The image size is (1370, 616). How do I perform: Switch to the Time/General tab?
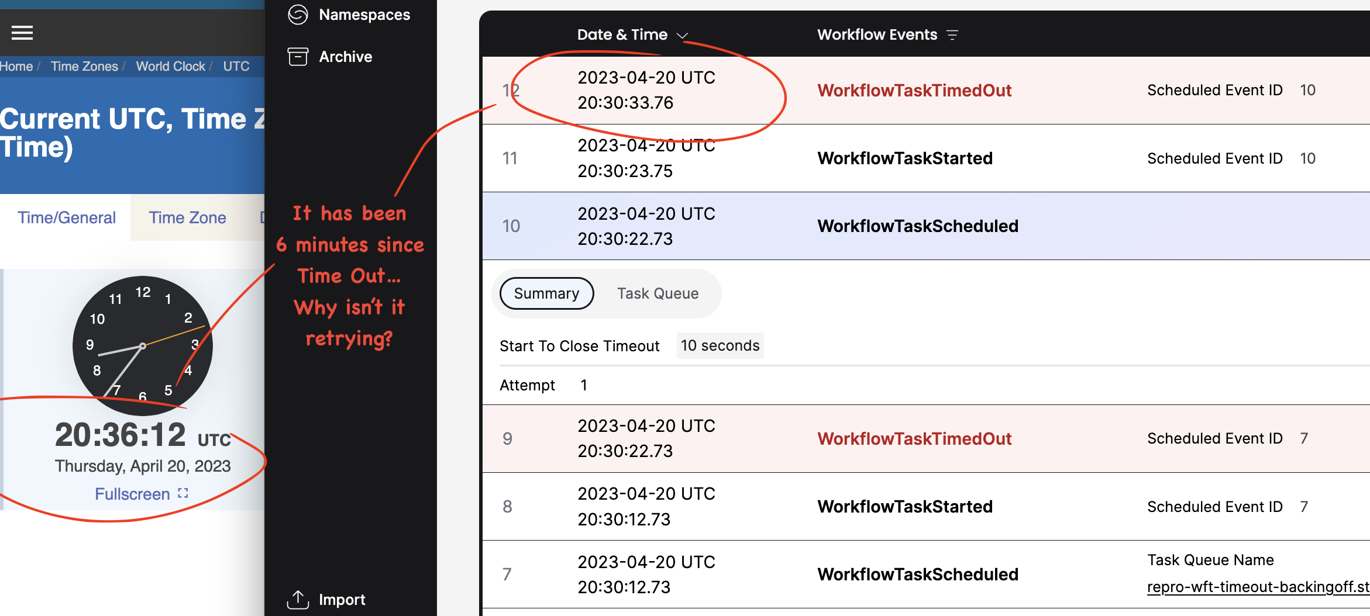[x=66, y=217]
